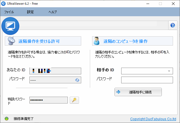Viewport: 180px width, 123px height.
Task: Click the 遠隔操作を受ける許可 header
Action: [x=43, y=41]
